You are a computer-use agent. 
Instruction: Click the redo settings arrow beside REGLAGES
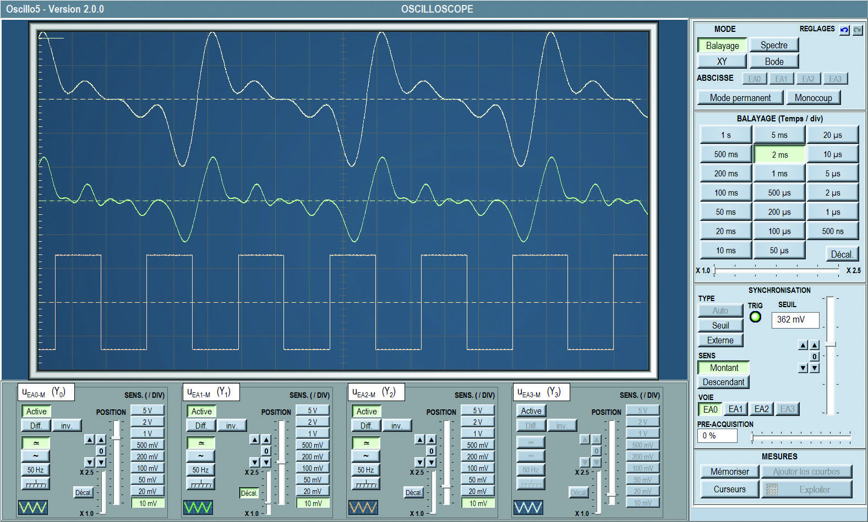pos(858,30)
